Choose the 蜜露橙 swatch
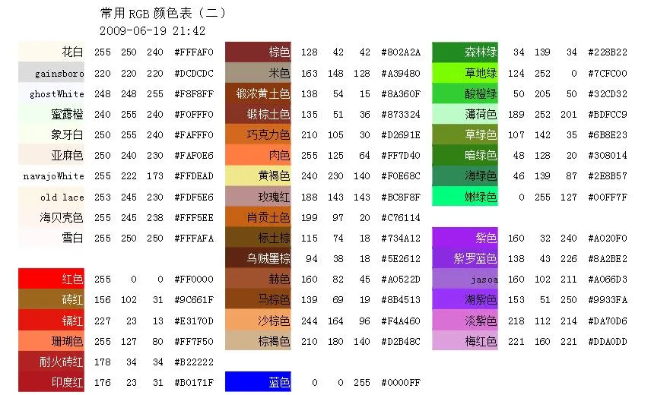 [51, 114]
